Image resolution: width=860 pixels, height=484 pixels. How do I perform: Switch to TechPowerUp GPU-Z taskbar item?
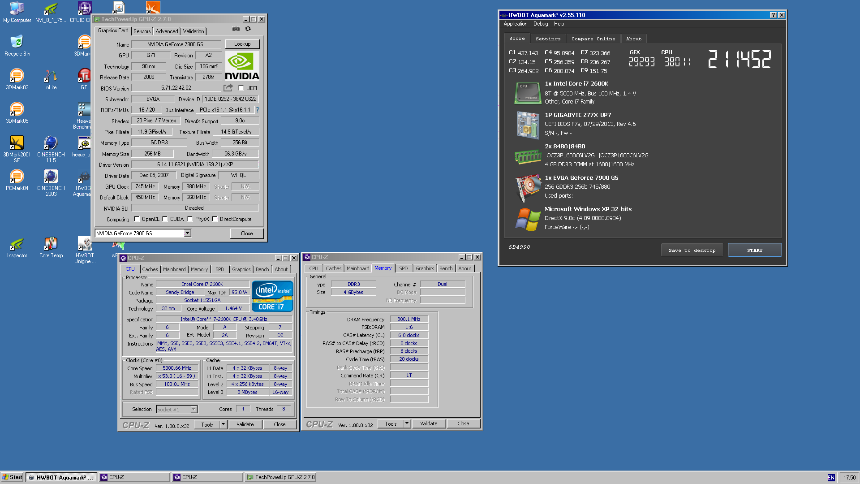coord(280,477)
